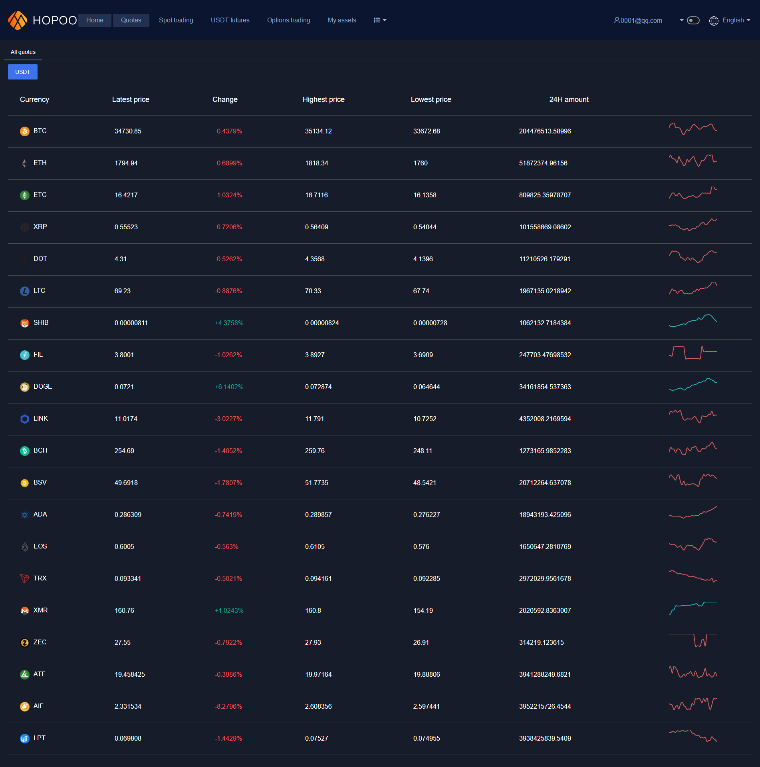Click the LINK hexagon coin icon

(25, 419)
